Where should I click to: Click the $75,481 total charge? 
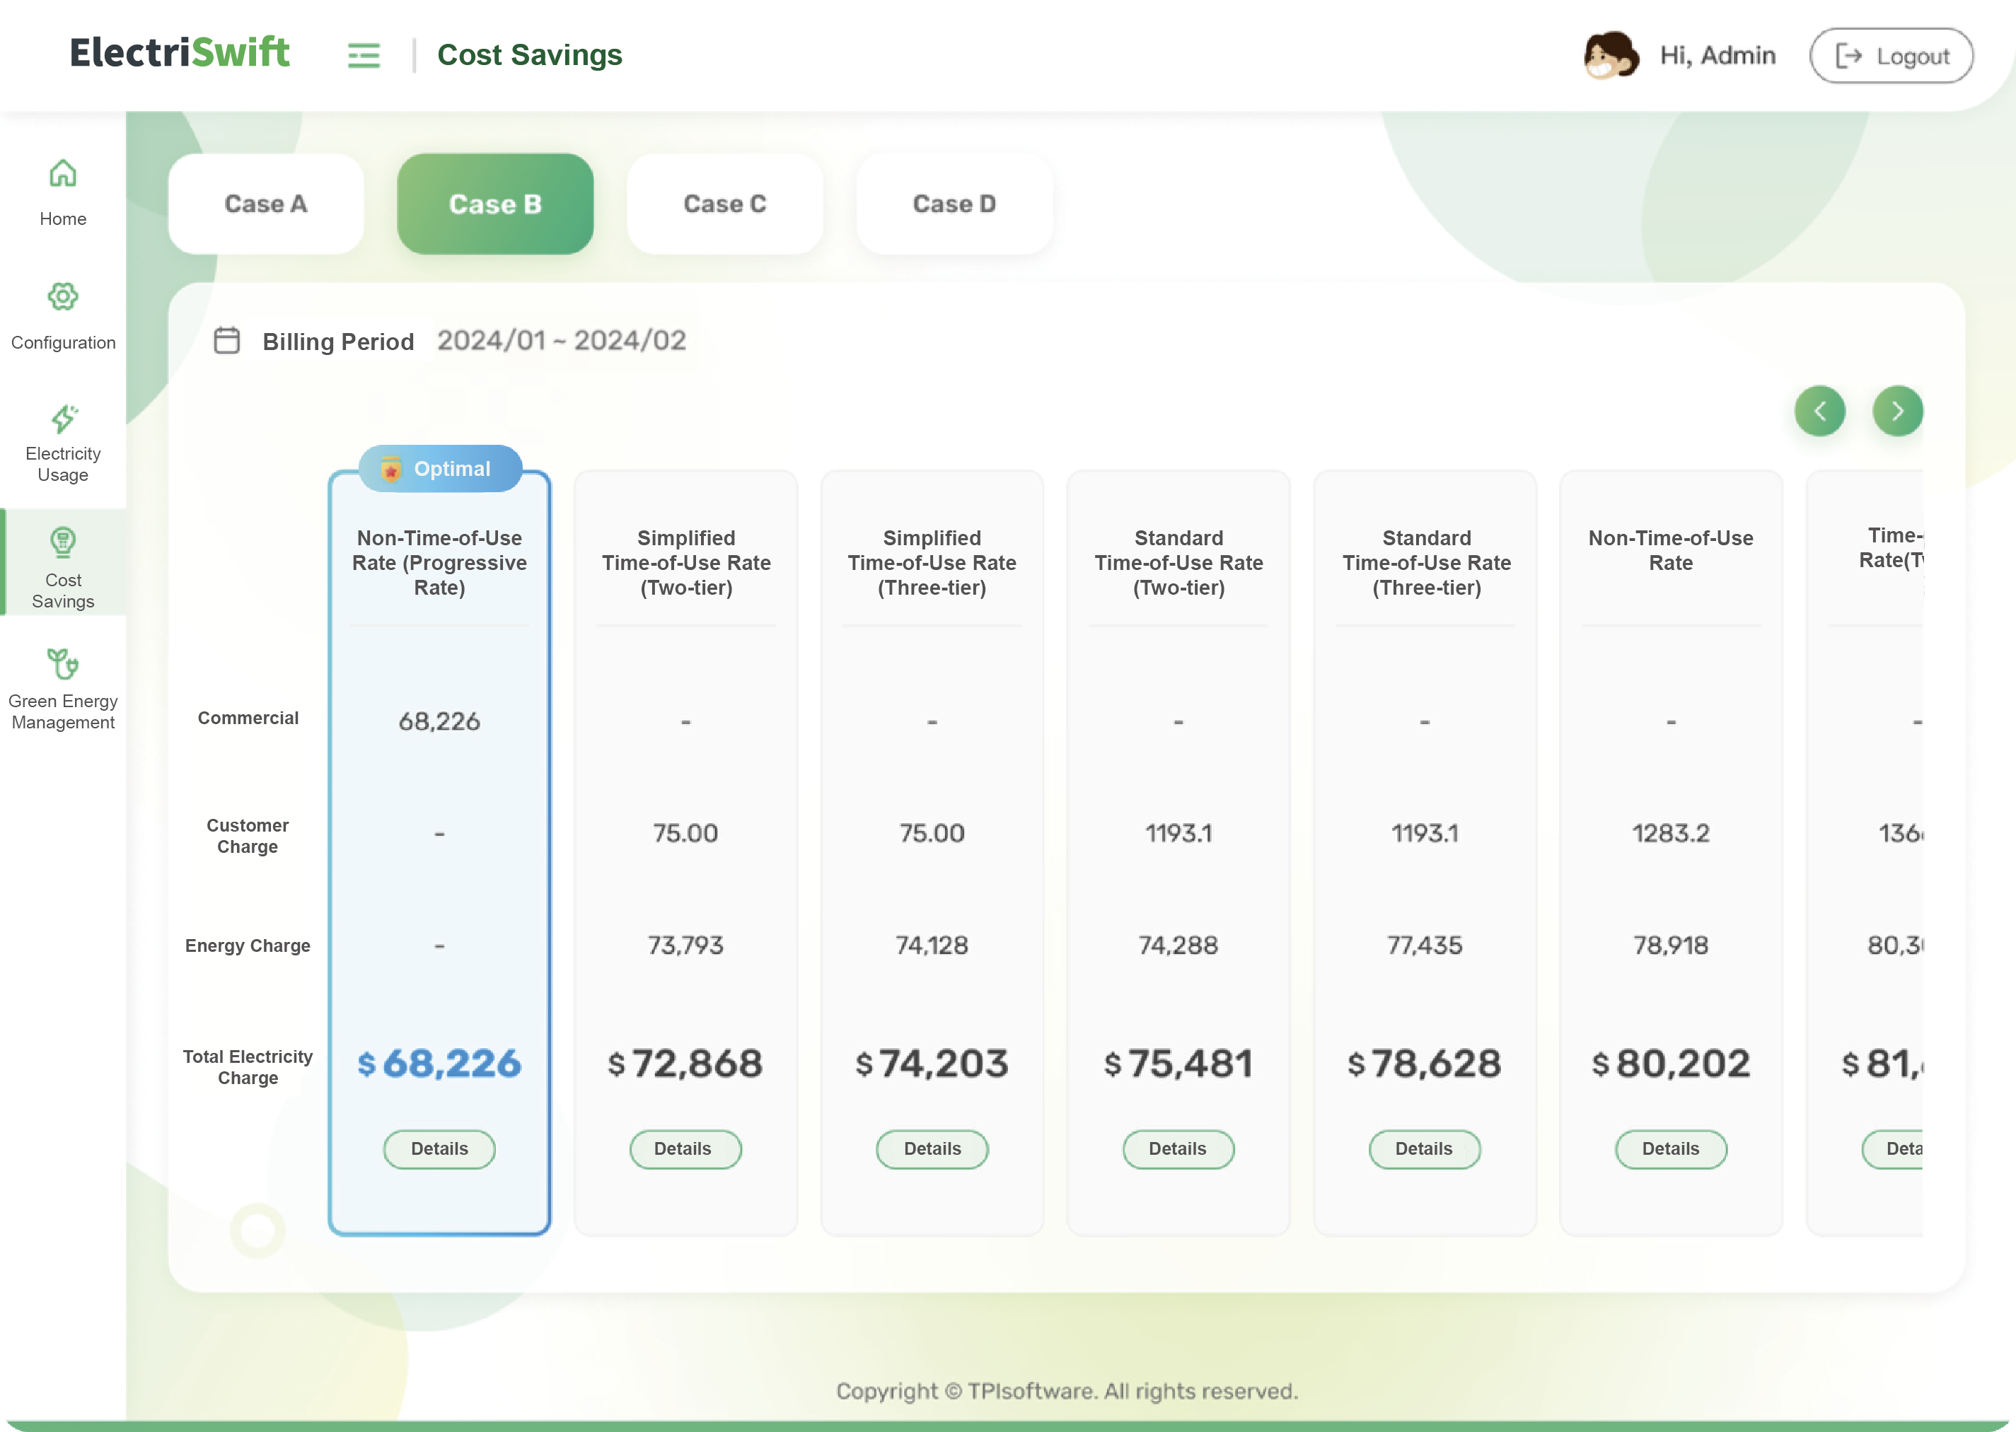pos(1178,1064)
